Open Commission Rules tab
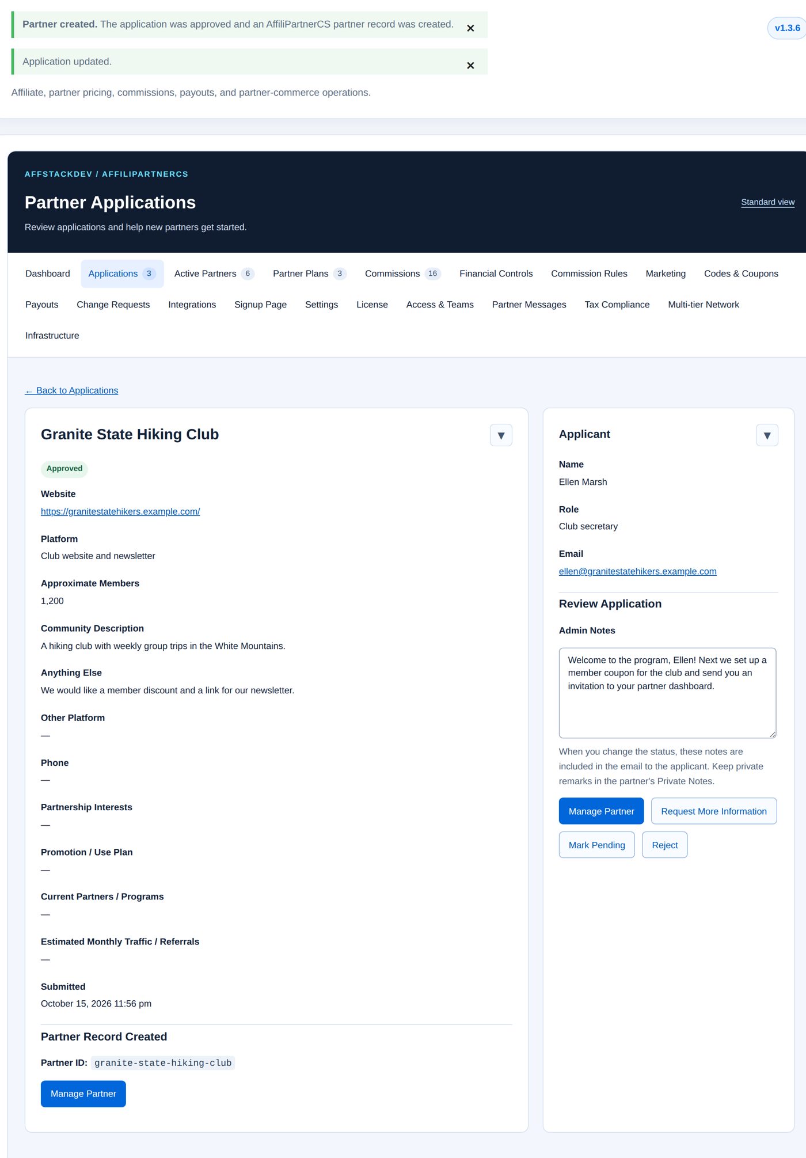This screenshot has height=1158, width=806. tap(589, 274)
